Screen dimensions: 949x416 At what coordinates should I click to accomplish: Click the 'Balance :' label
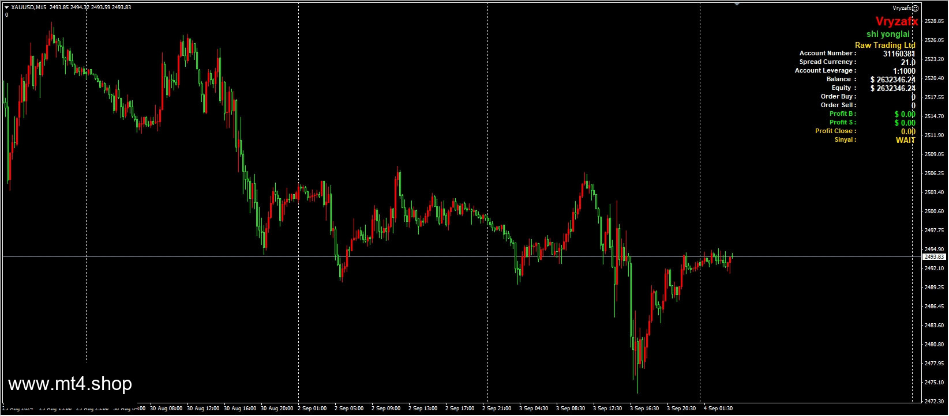(841, 79)
